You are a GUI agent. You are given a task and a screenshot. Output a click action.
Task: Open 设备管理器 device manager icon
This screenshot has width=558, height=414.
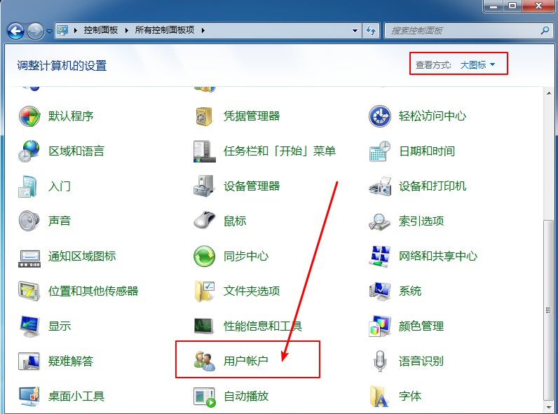(x=204, y=186)
